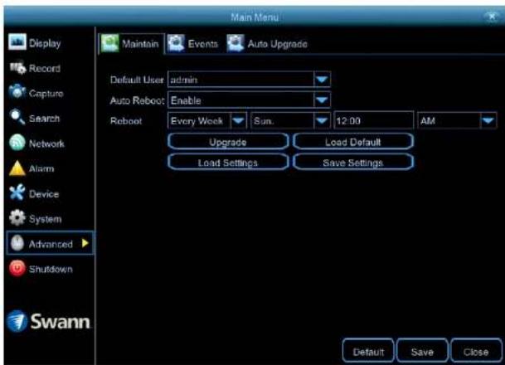The height and width of the screenshot is (365, 505).
Task: Click the Network globe icon
Action: tap(17, 143)
